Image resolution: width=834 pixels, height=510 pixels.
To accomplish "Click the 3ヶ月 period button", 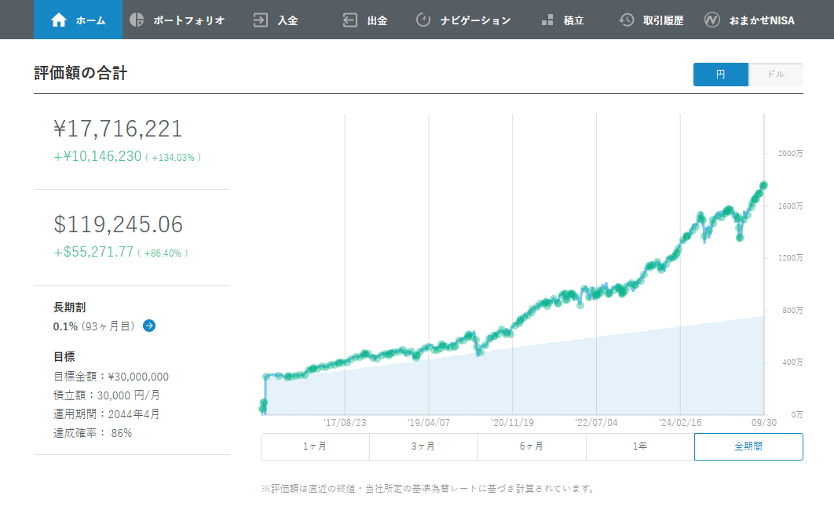I will [423, 446].
